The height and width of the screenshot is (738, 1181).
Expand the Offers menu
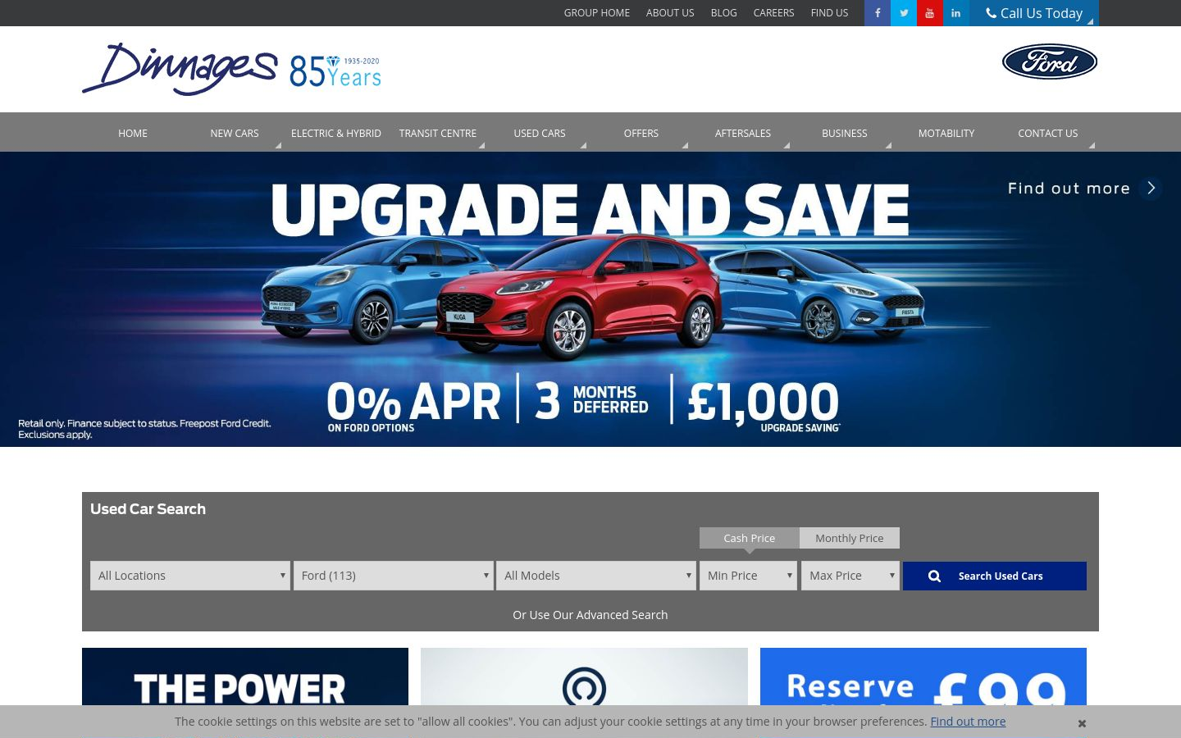(641, 133)
